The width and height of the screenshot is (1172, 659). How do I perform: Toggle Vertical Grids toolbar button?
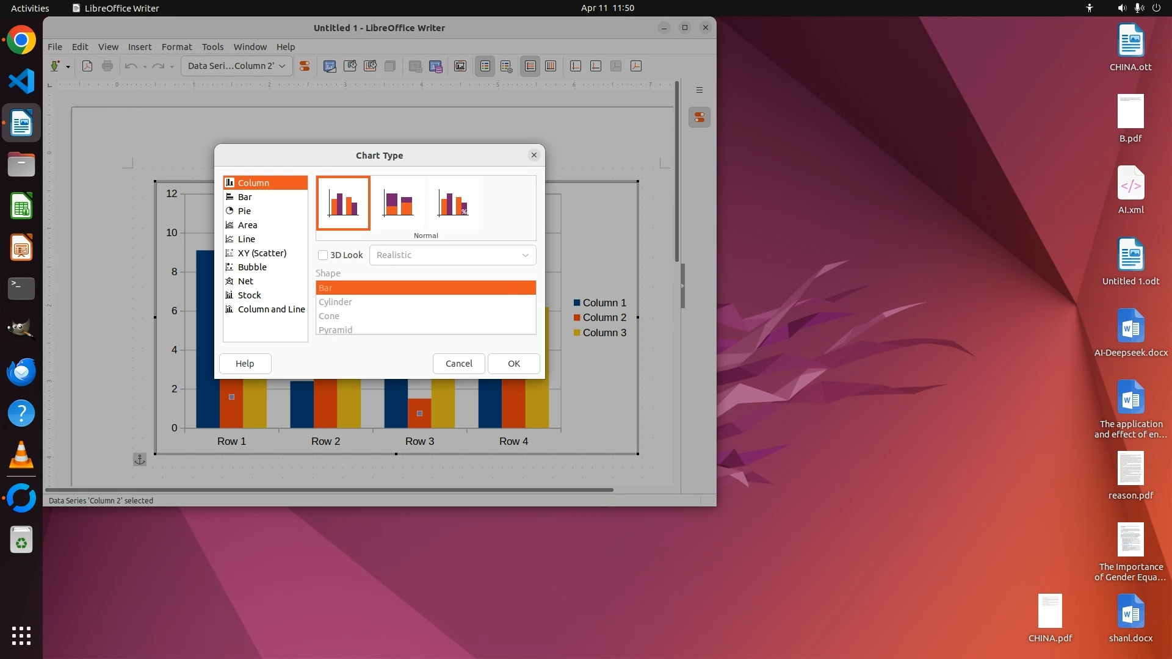(551, 66)
